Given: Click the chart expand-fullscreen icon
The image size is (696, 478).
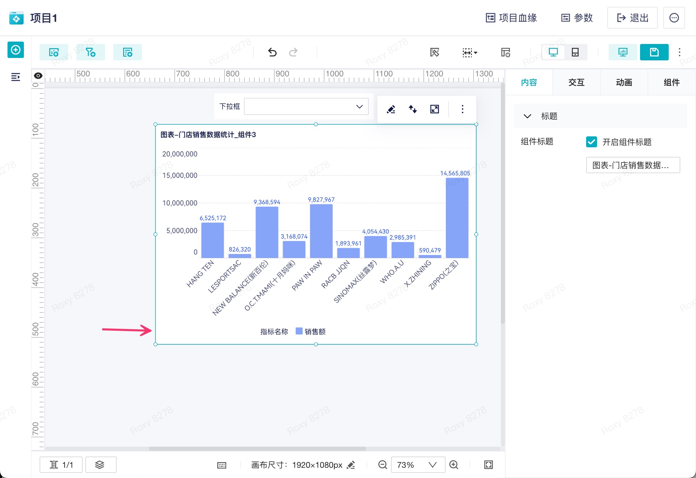Looking at the screenshot, I should [435, 109].
